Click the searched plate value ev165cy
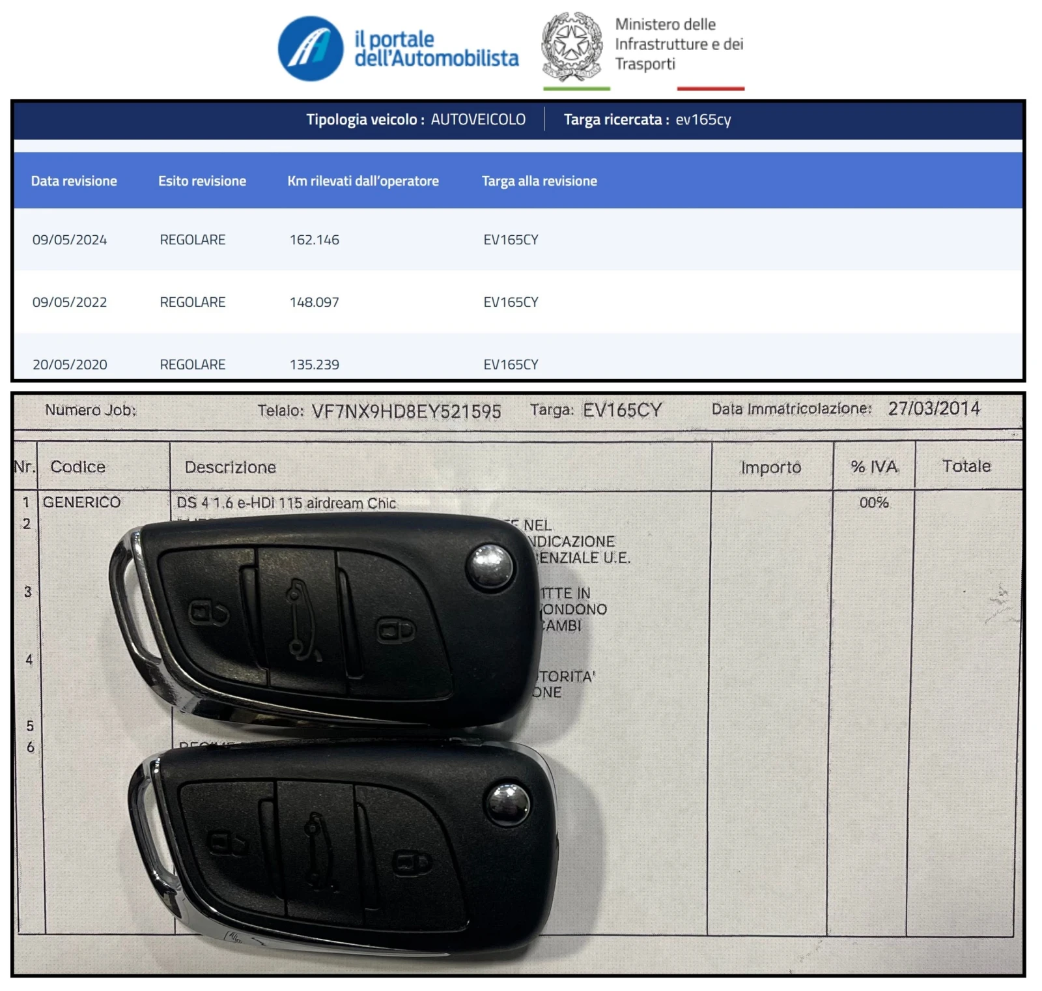This screenshot has height=991, width=1042. [x=703, y=120]
